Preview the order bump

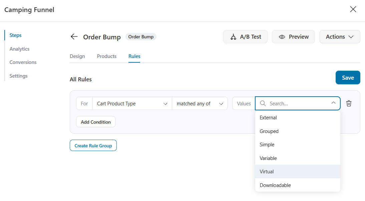click(x=293, y=37)
